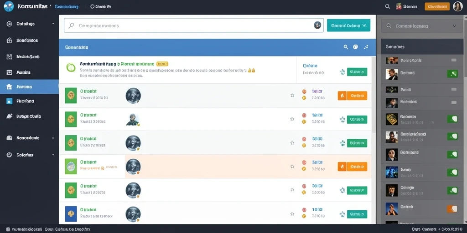Open search via header magnifier icon
Viewport: 467px width, 233px height.
[388, 6]
